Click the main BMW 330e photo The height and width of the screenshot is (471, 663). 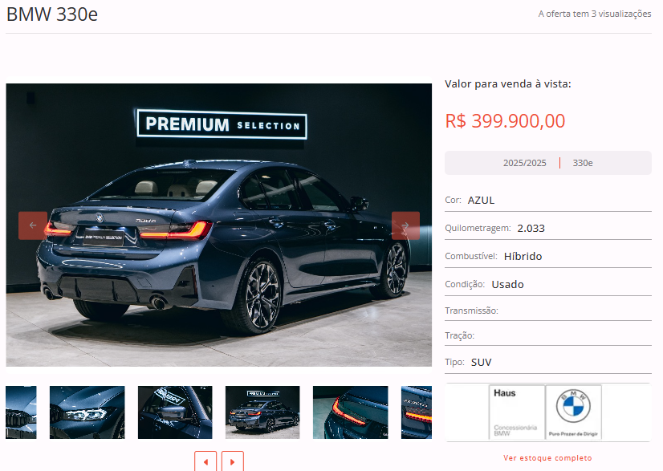[x=219, y=225]
